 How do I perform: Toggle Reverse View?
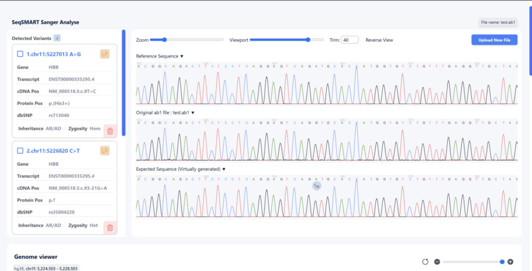379,40
